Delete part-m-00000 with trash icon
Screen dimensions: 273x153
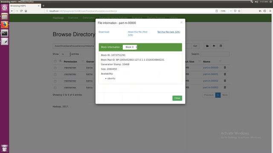click(x=225, y=67)
